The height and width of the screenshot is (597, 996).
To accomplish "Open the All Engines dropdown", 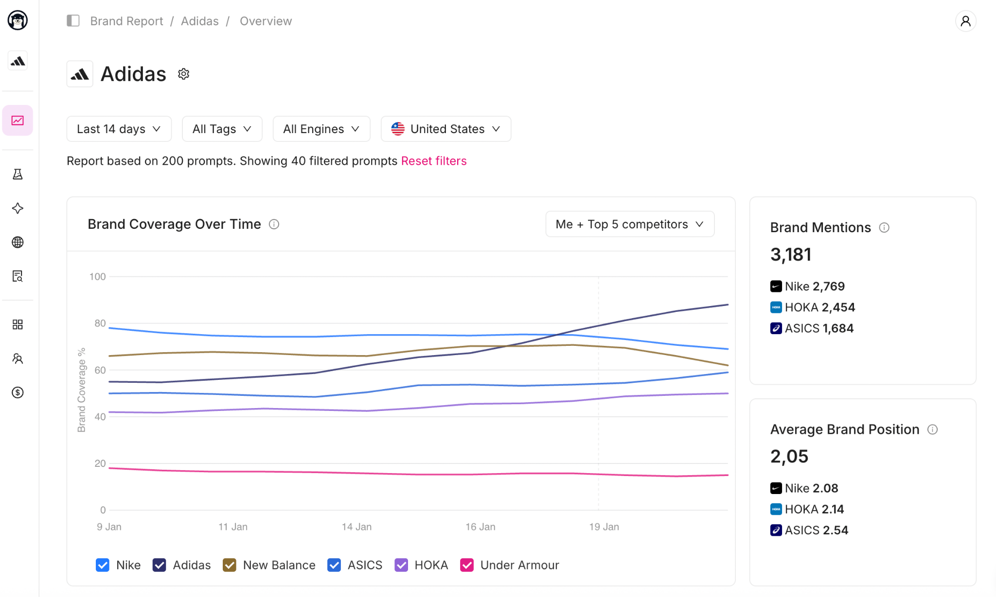I will (321, 129).
